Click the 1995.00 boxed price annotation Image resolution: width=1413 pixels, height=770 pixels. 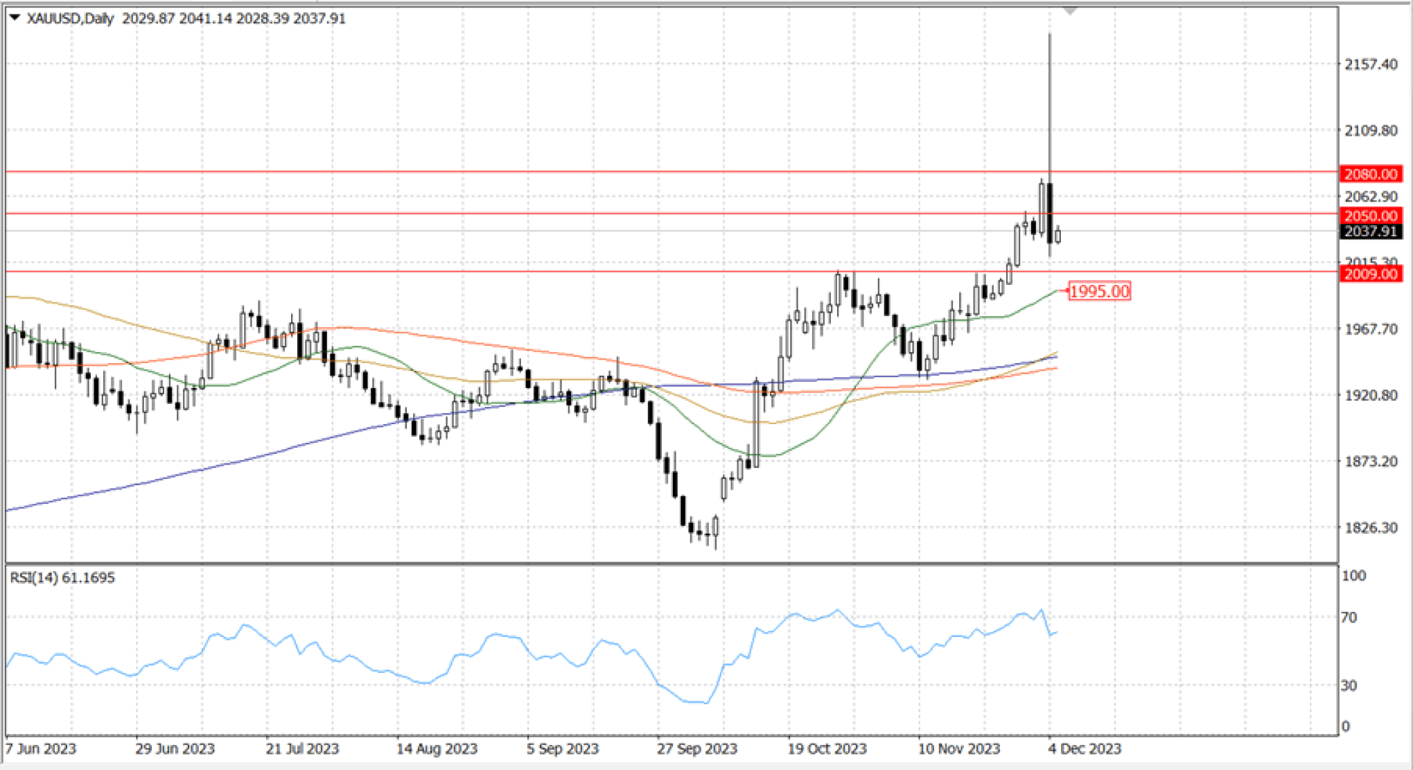click(x=1099, y=291)
